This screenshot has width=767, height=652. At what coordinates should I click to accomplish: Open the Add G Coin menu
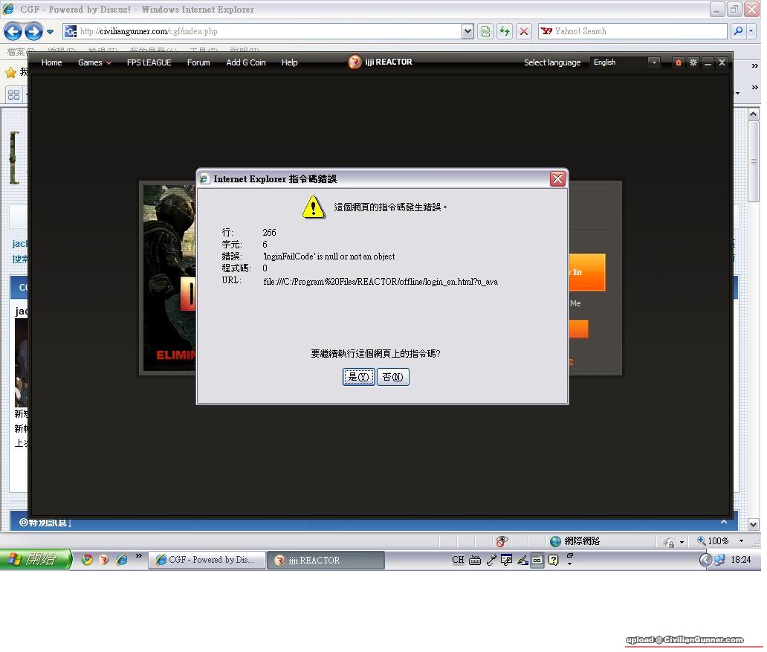click(x=245, y=62)
